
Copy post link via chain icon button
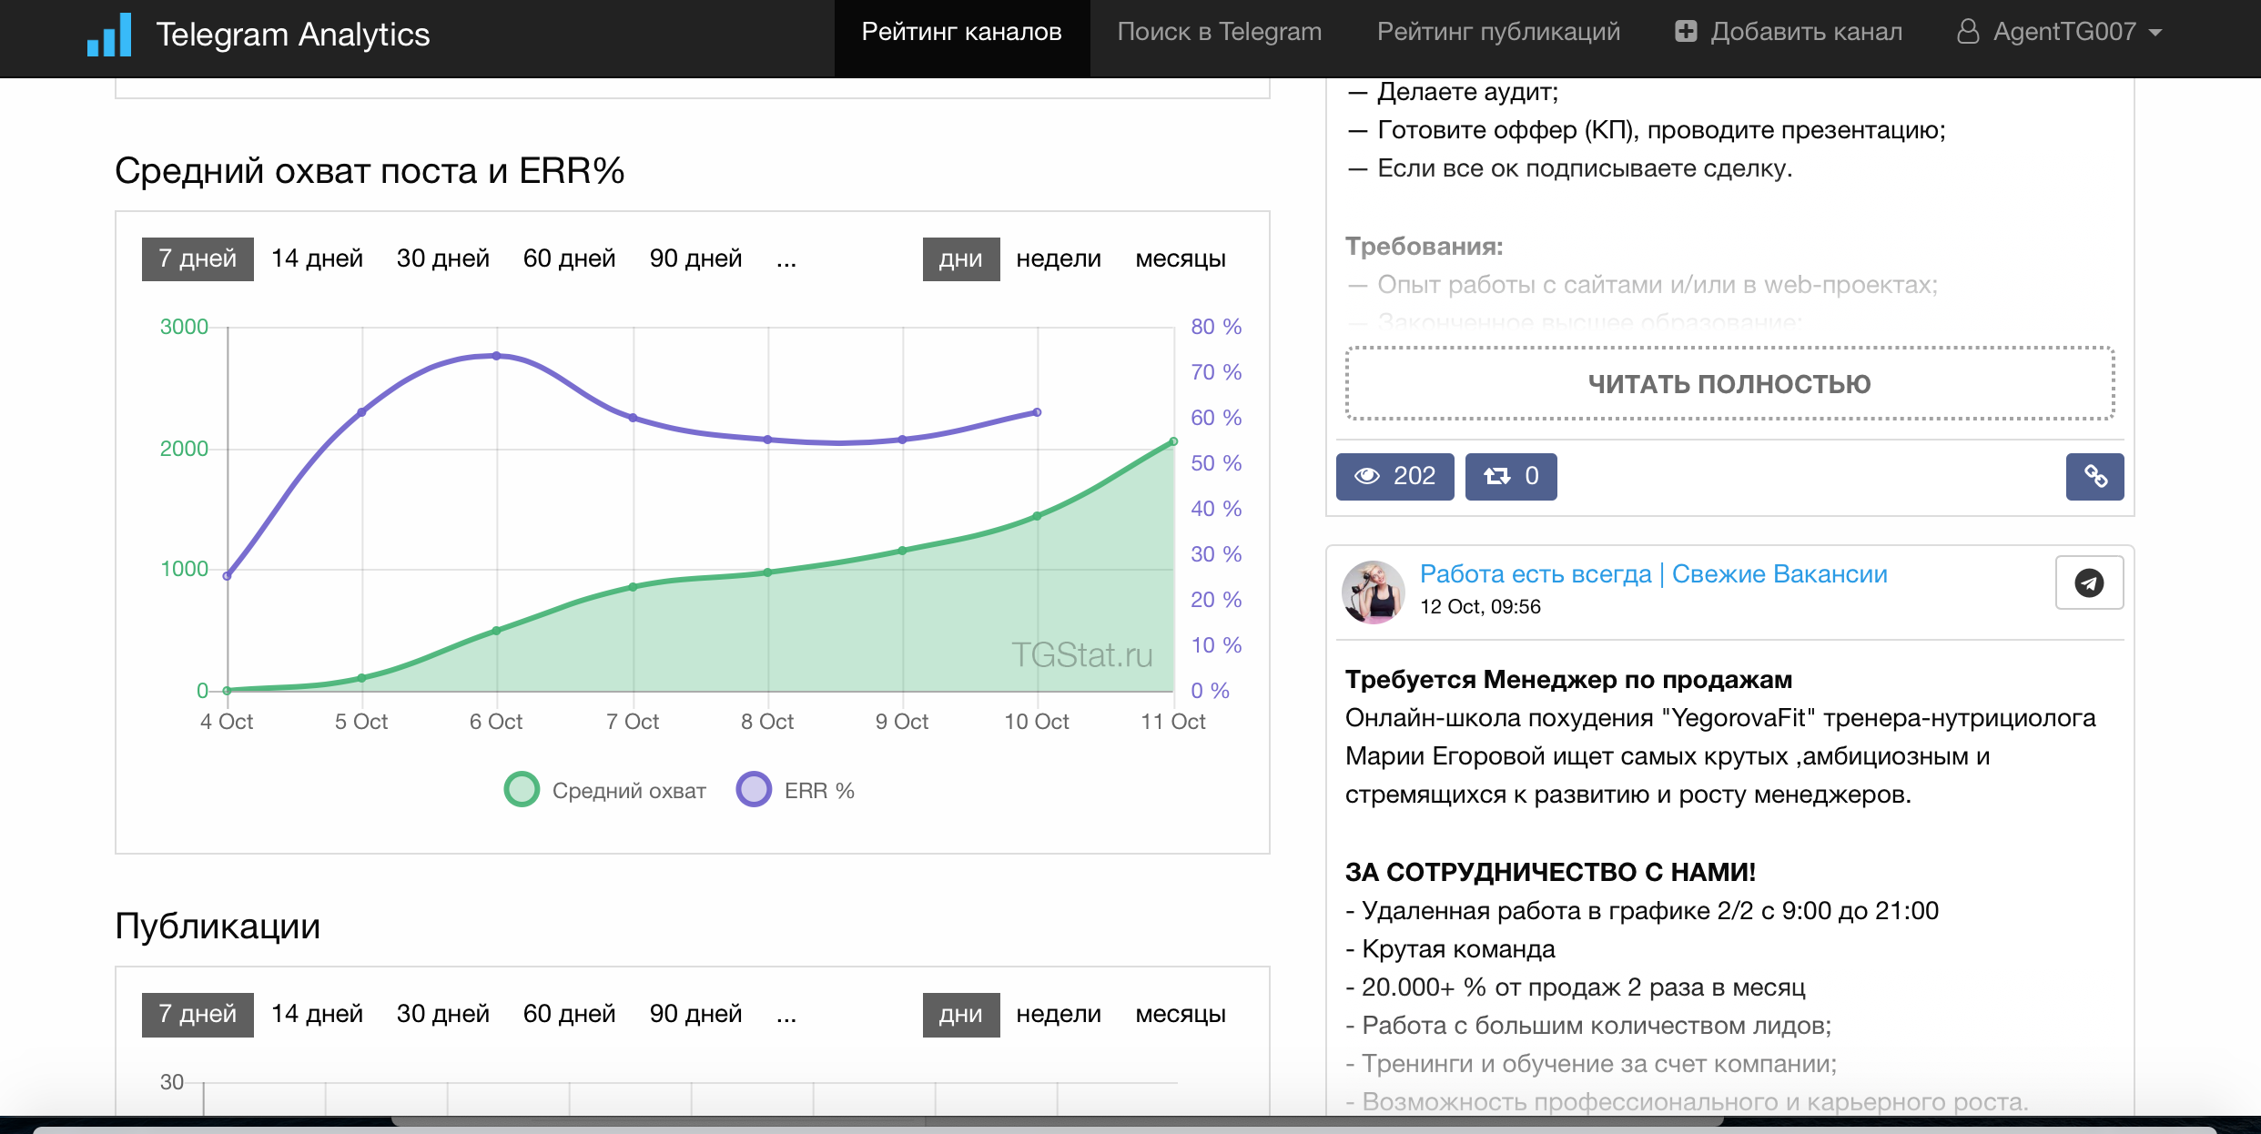click(x=2094, y=476)
